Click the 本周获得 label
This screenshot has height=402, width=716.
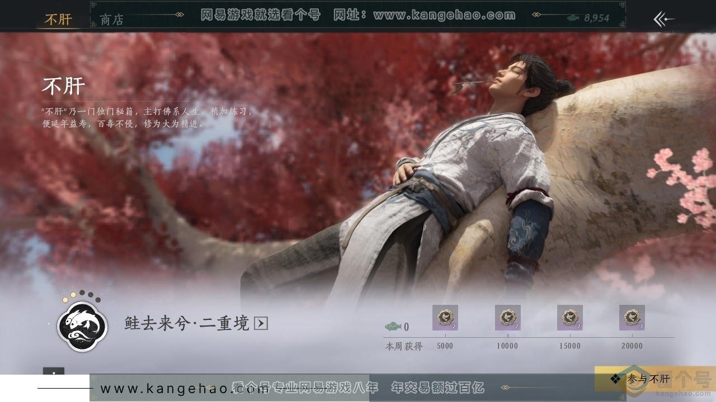(404, 346)
